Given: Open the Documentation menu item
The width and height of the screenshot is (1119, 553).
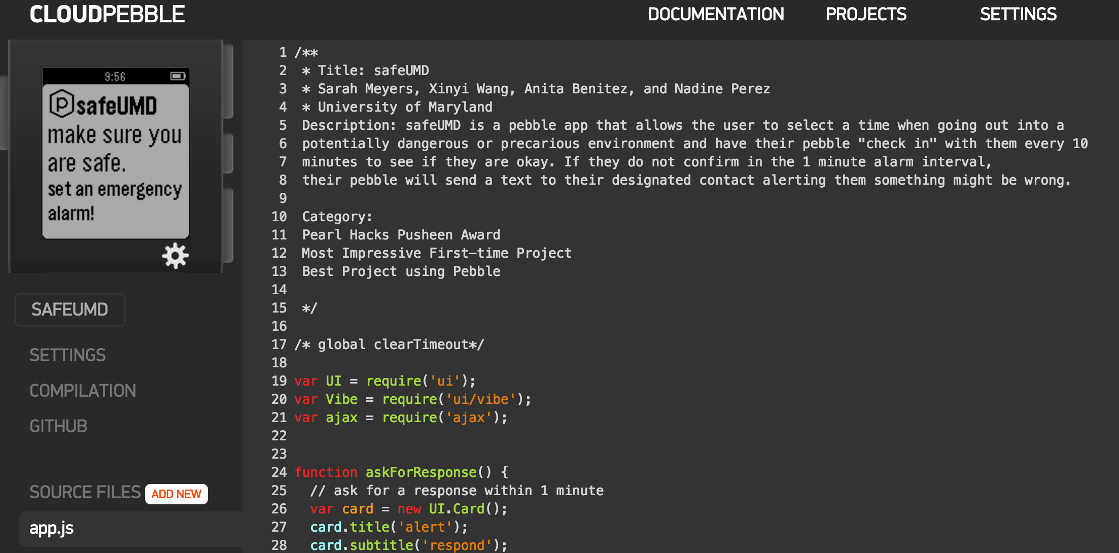Looking at the screenshot, I should [x=716, y=14].
